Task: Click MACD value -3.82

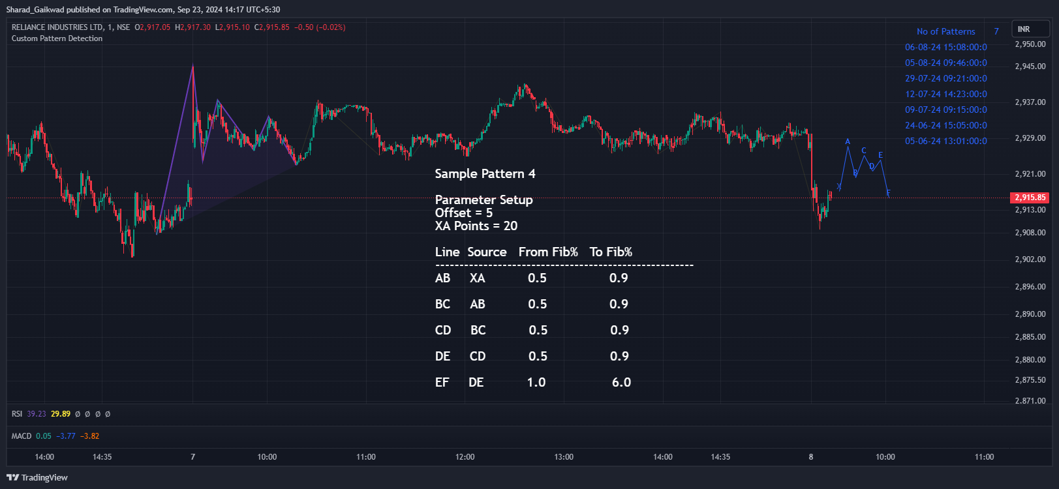Action: point(90,436)
